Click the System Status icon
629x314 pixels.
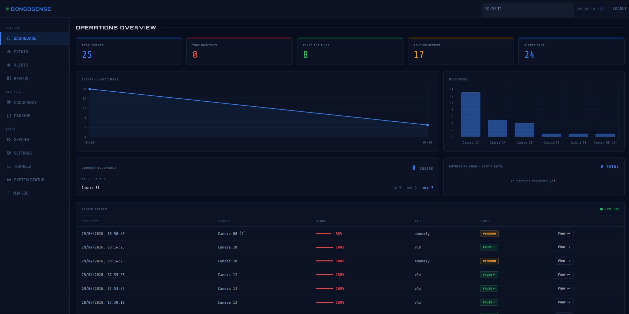(9, 180)
